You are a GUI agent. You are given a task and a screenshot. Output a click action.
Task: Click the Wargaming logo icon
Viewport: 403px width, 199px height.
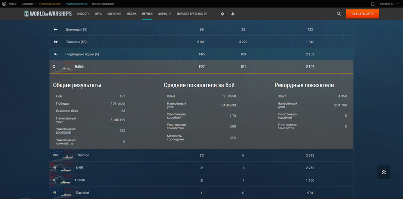coord(4,4)
